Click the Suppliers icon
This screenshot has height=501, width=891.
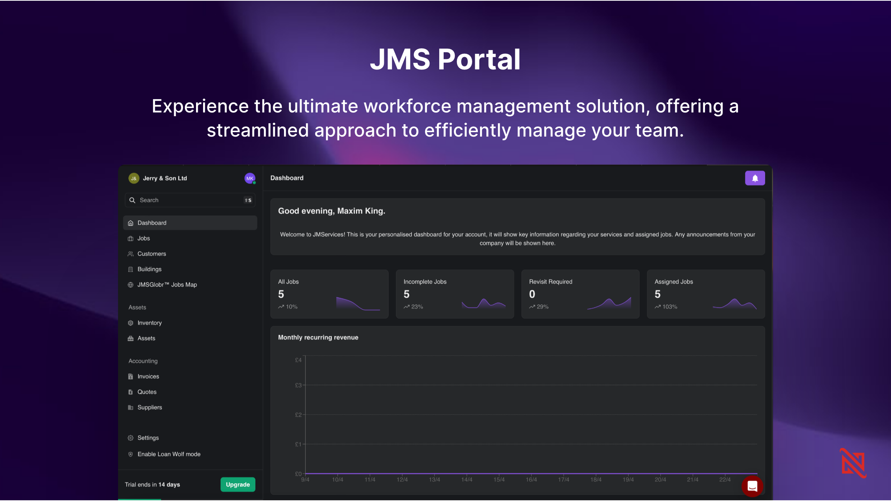click(x=131, y=407)
